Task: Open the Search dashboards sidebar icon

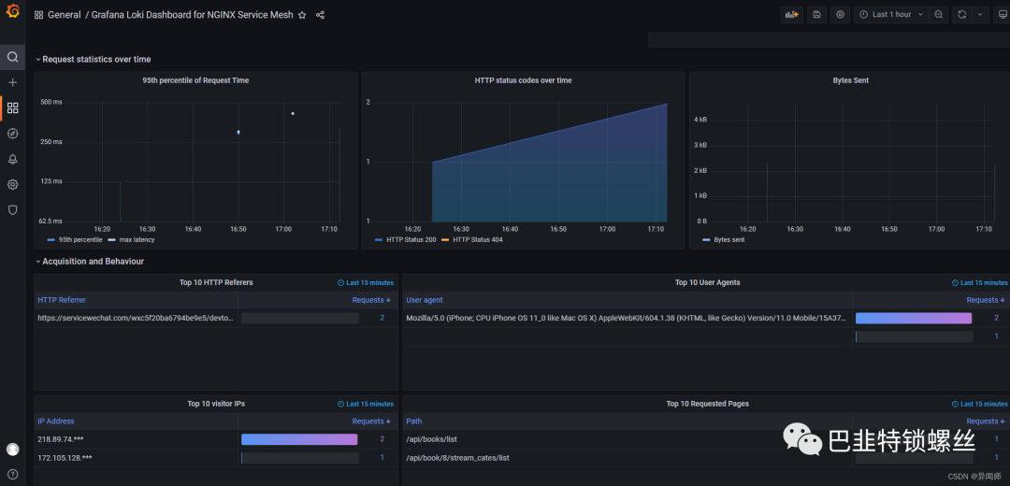Action: pos(13,57)
